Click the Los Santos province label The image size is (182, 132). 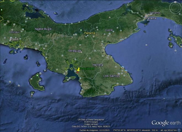(111, 76)
